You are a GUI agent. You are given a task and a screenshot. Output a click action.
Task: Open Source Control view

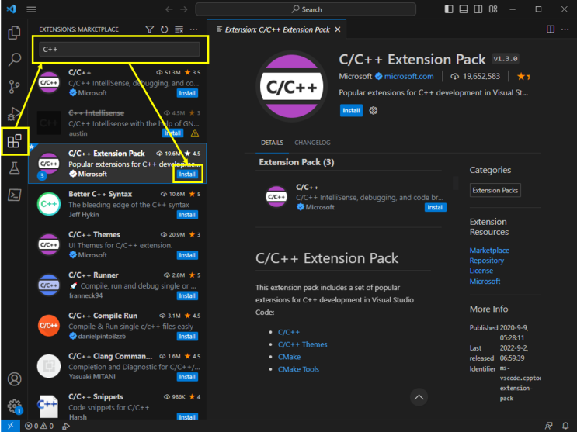pos(14,87)
